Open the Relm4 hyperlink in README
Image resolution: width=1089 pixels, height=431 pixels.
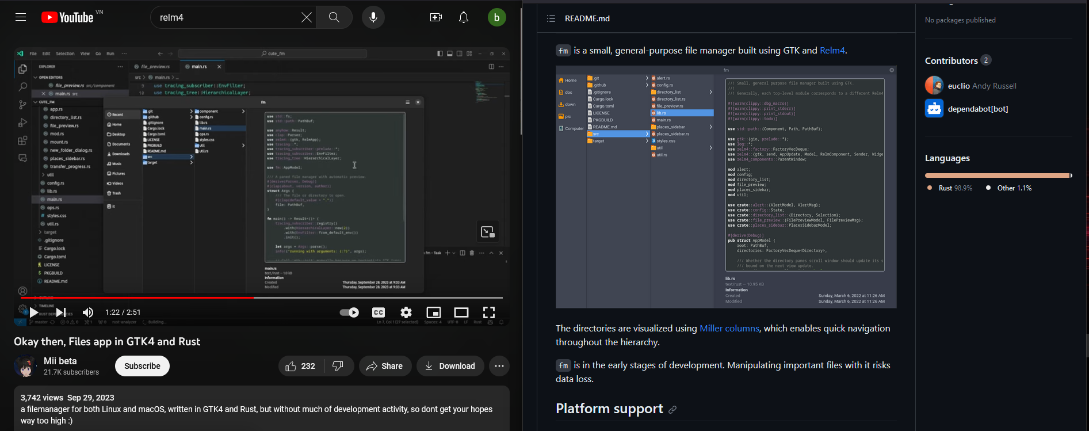coord(832,51)
